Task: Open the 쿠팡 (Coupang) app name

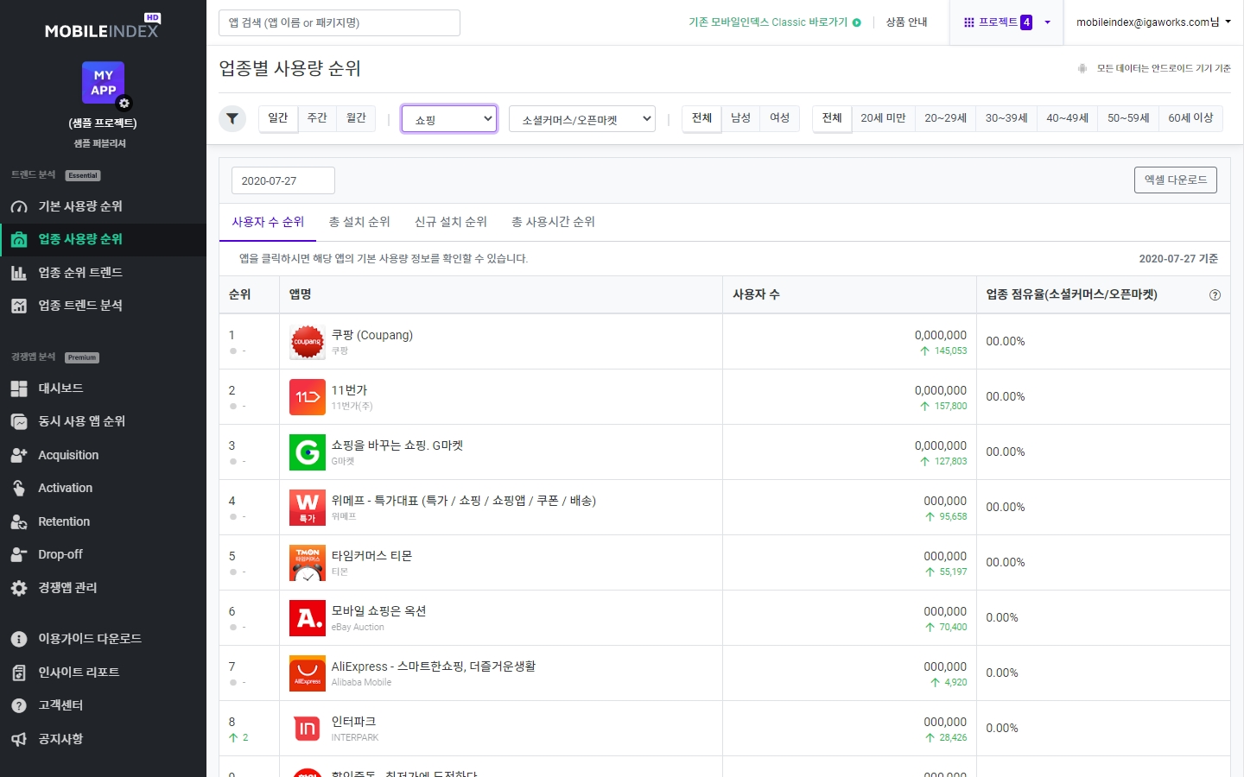Action: [372, 335]
